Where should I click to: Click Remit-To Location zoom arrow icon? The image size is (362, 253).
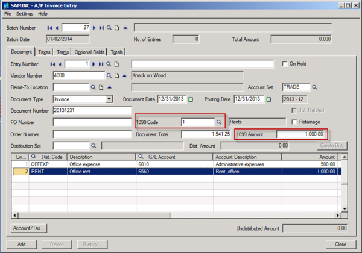pos(109,87)
